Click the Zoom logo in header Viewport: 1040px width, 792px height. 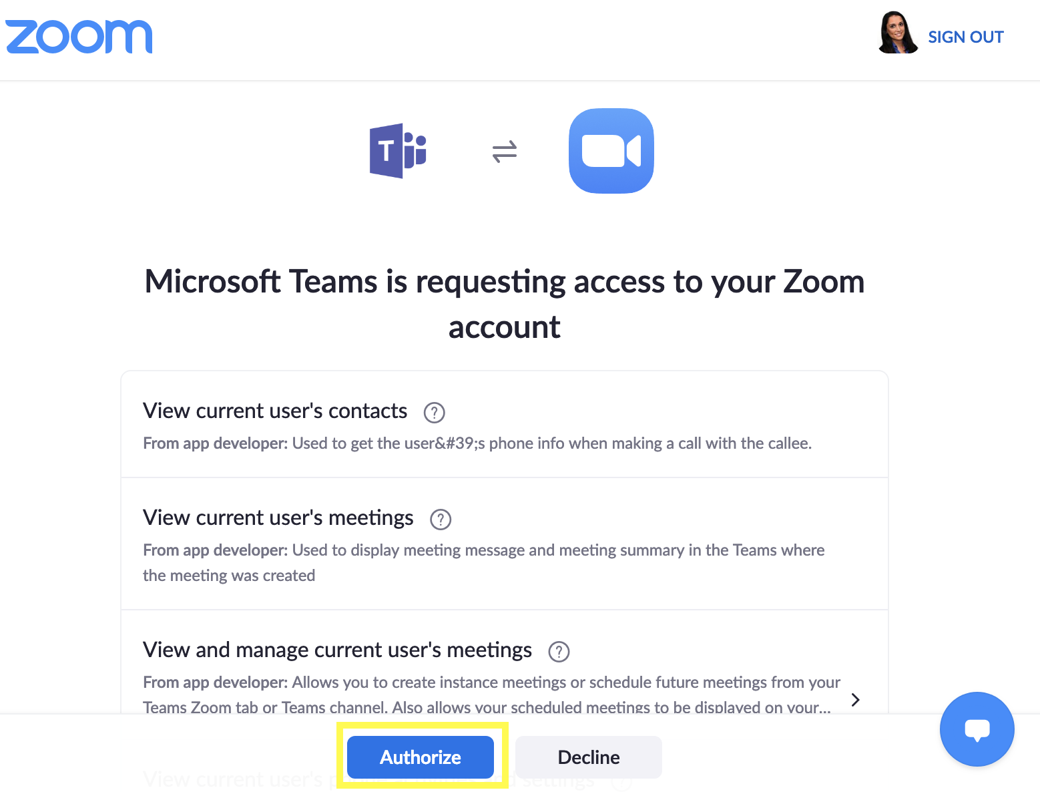(x=79, y=37)
